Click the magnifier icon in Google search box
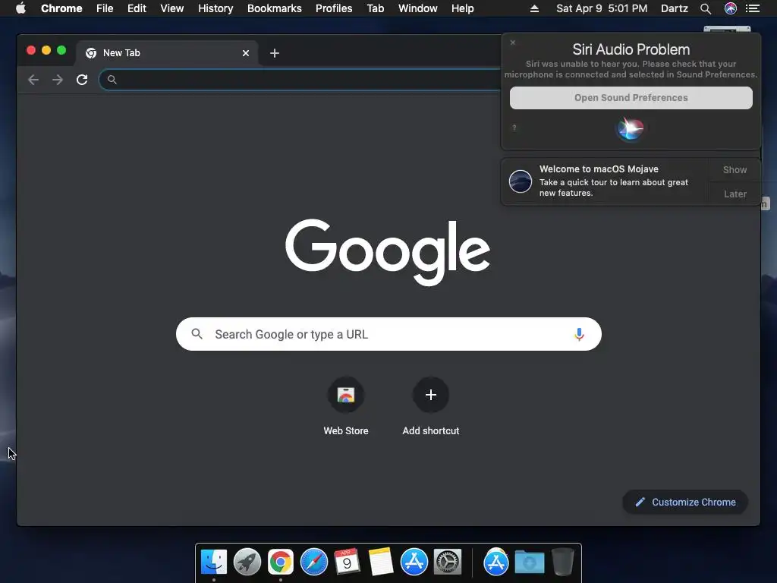Image resolution: width=777 pixels, height=583 pixels. pyautogui.click(x=197, y=334)
